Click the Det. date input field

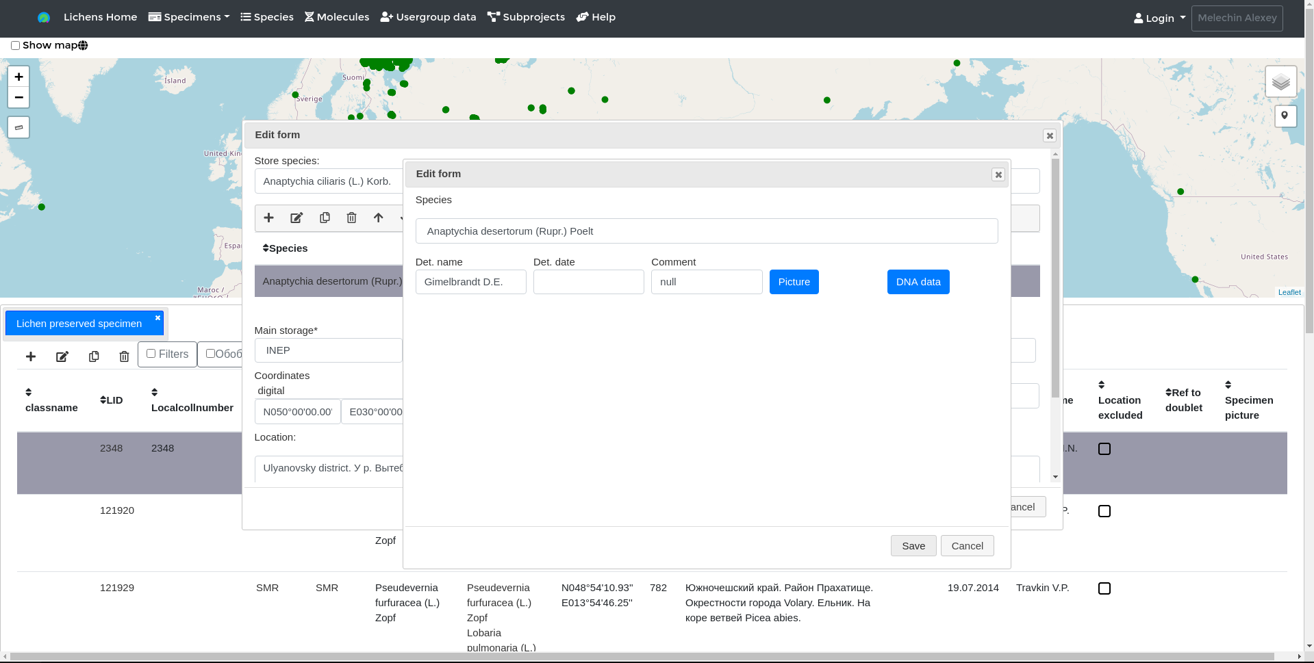coord(589,282)
